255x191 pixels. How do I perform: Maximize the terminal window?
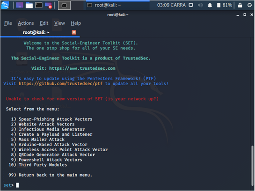point(245,15)
